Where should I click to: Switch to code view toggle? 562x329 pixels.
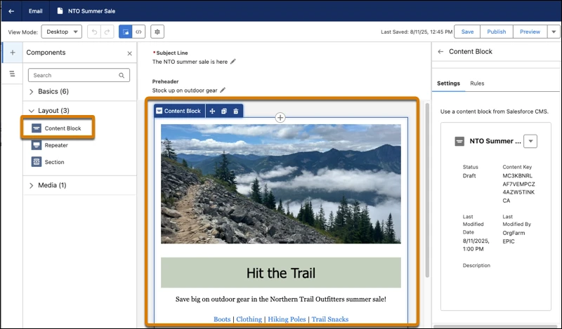(x=139, y=32)
